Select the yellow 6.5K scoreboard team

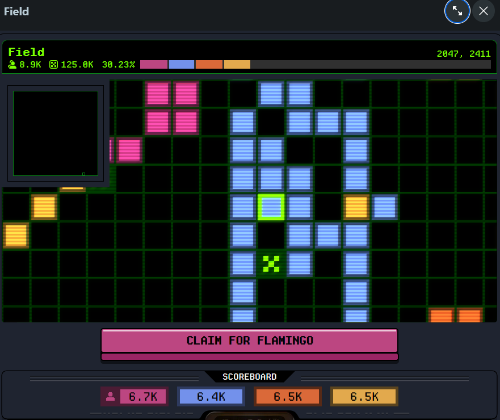364,396
